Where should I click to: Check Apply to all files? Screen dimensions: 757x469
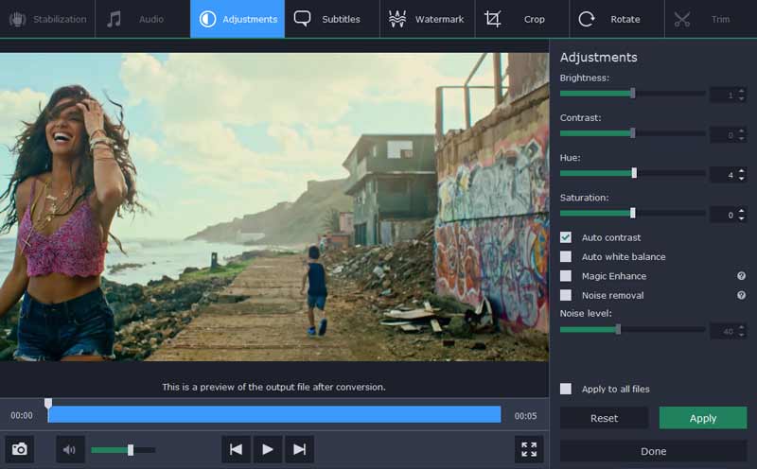[x=565, y=389]
